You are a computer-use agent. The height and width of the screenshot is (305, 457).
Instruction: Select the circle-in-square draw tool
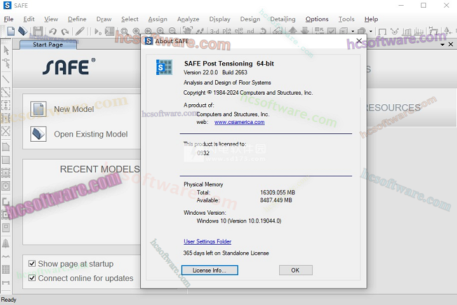(6, 186)
